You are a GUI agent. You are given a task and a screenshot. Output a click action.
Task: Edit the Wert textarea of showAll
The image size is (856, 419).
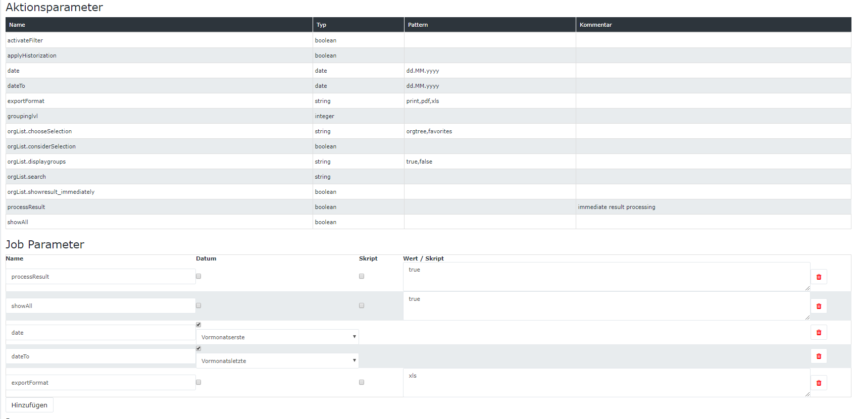coord(607,306)
